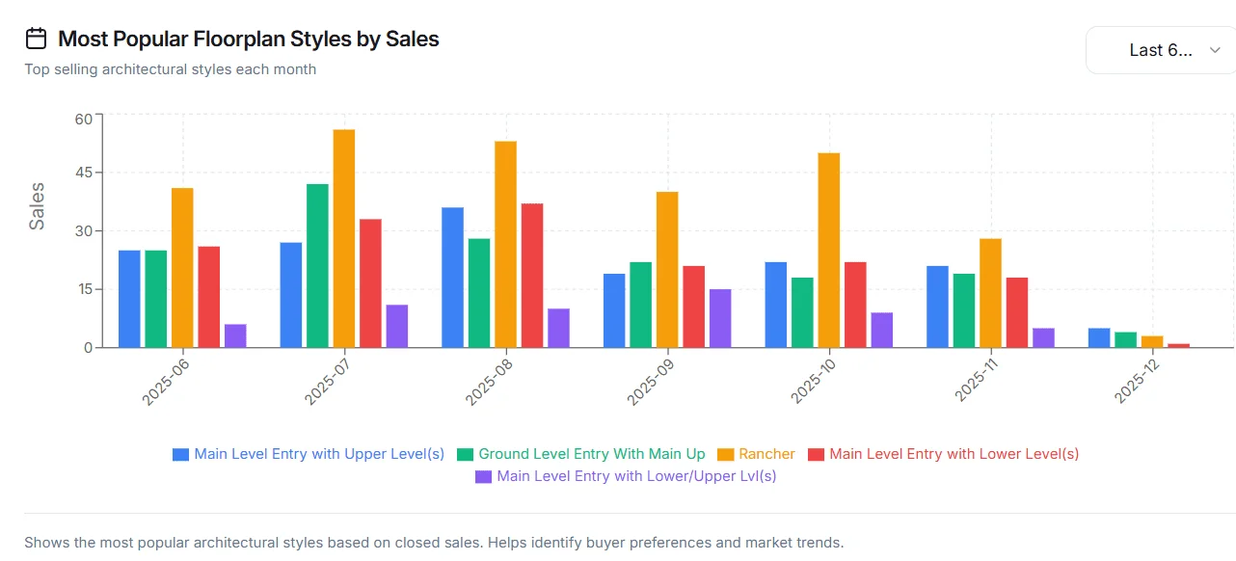Select the Main Level Entry with Lower/Upper Lvl(s) label
Screen dimensions: 1236x561
(x=637, y=476)
